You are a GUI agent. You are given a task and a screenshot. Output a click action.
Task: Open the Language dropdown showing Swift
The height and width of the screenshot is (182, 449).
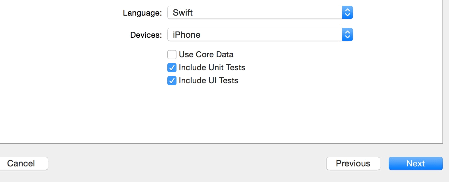pyautogui.click(x=260, y=13)
